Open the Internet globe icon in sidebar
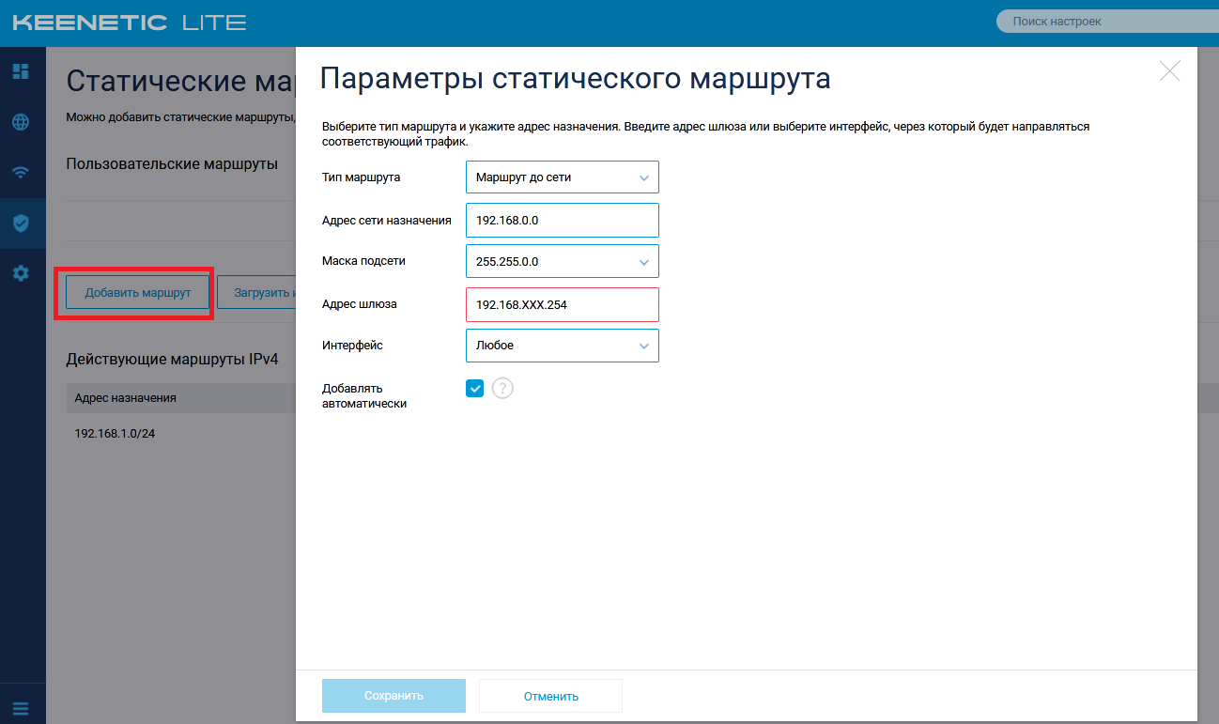 [21, 122]
